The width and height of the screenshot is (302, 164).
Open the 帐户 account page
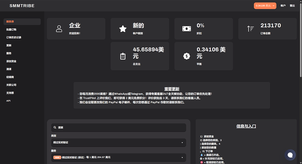283,6
